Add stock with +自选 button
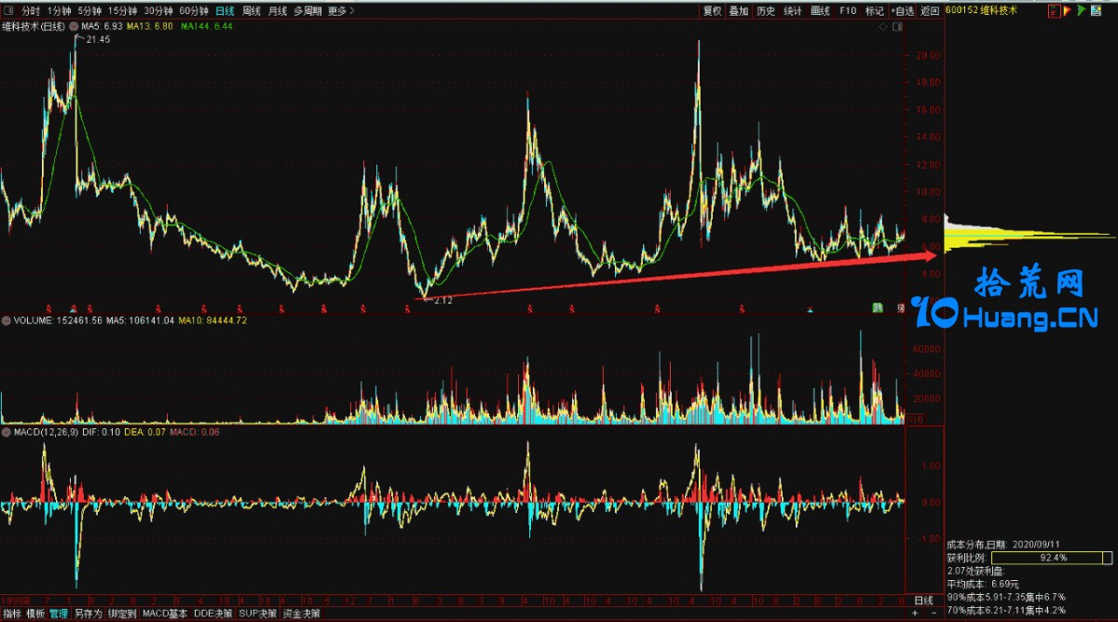The image size is (1118, 622). coord(902,11)
